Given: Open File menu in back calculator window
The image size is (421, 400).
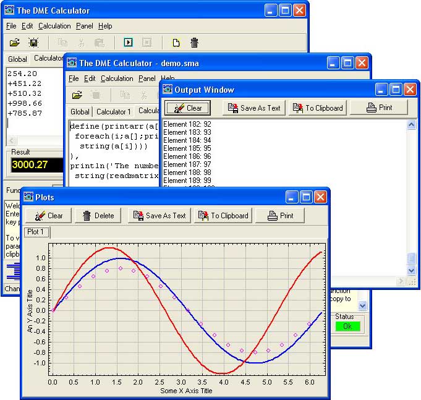Looking at the screenshot, I should tap(11, 26).
